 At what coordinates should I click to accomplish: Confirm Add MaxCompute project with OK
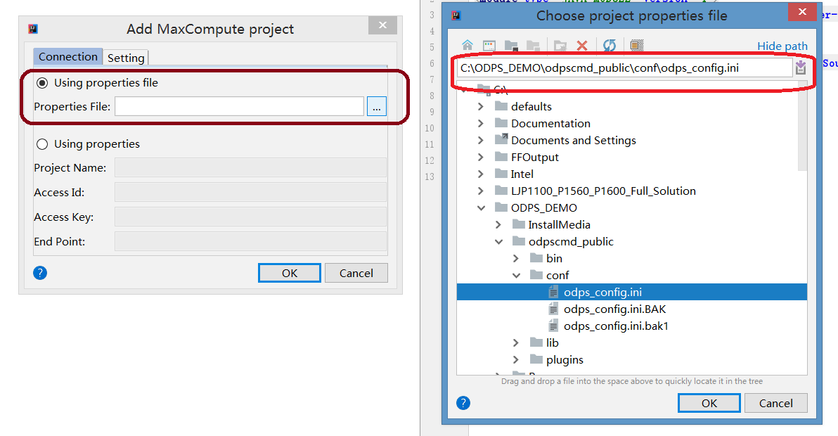(x=290, y=273)
